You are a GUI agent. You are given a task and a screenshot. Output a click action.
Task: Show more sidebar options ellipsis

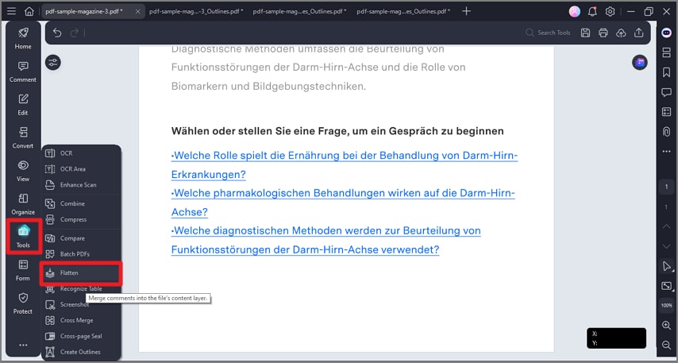(23, 346)
